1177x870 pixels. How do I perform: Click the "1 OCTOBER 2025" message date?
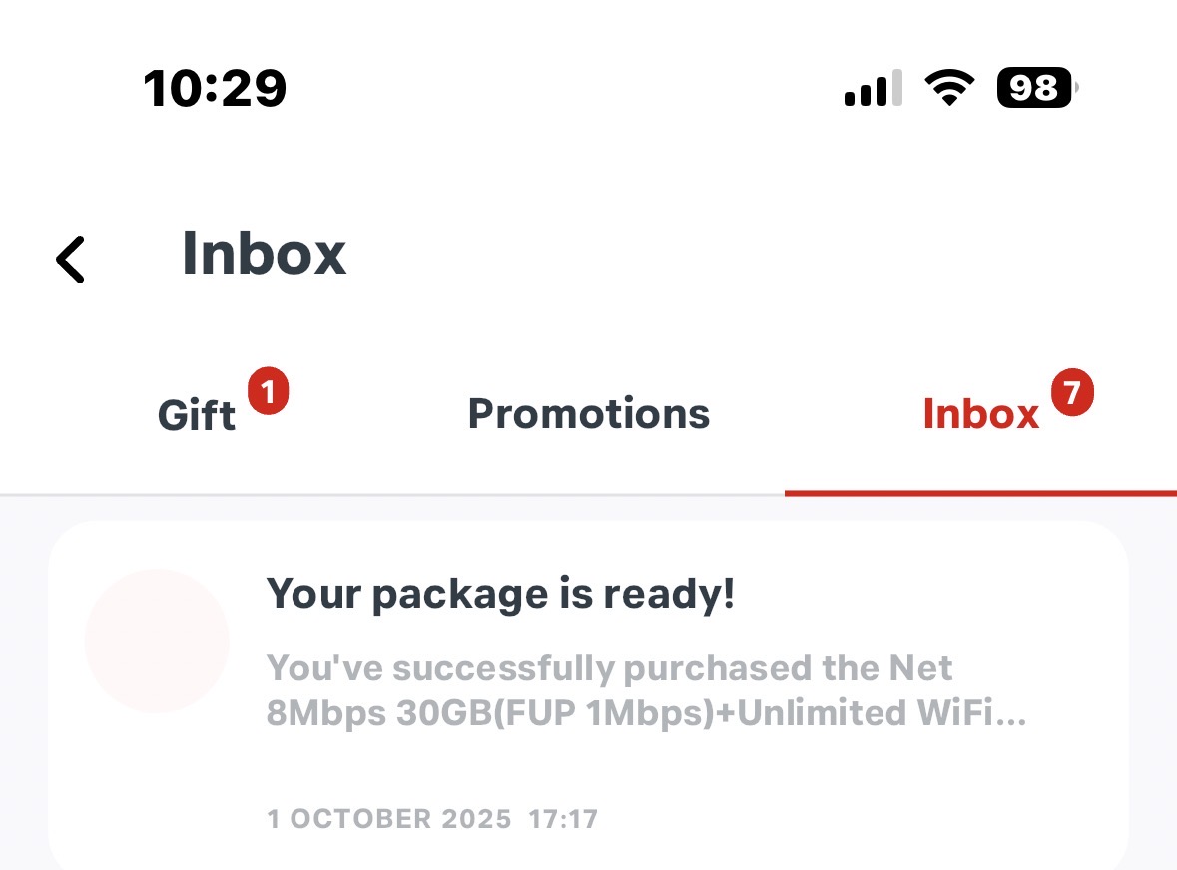[389, 820]
